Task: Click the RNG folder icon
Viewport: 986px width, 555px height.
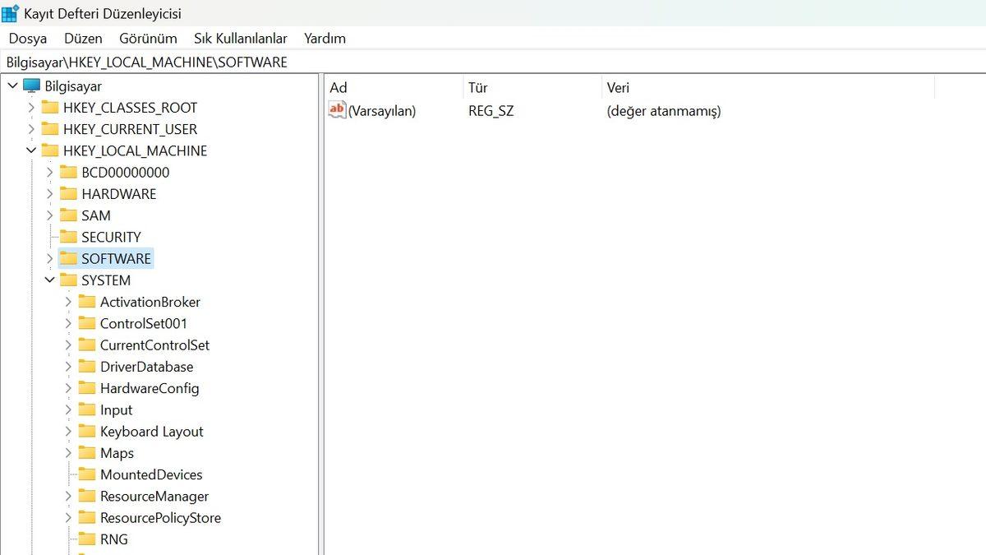Action: (87, 539)
